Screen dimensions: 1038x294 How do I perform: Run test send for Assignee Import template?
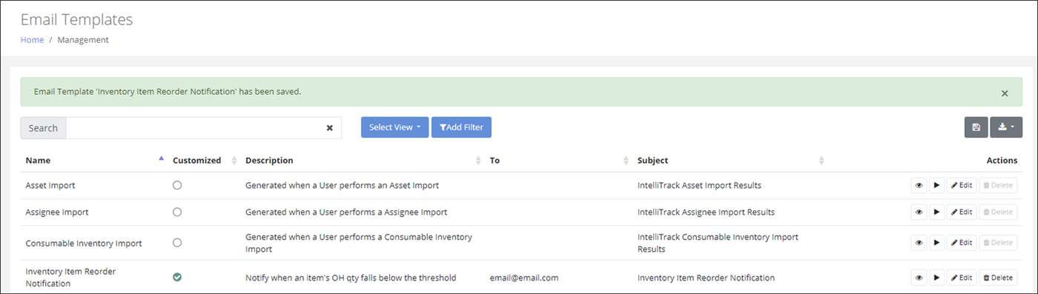pos(936,212)
